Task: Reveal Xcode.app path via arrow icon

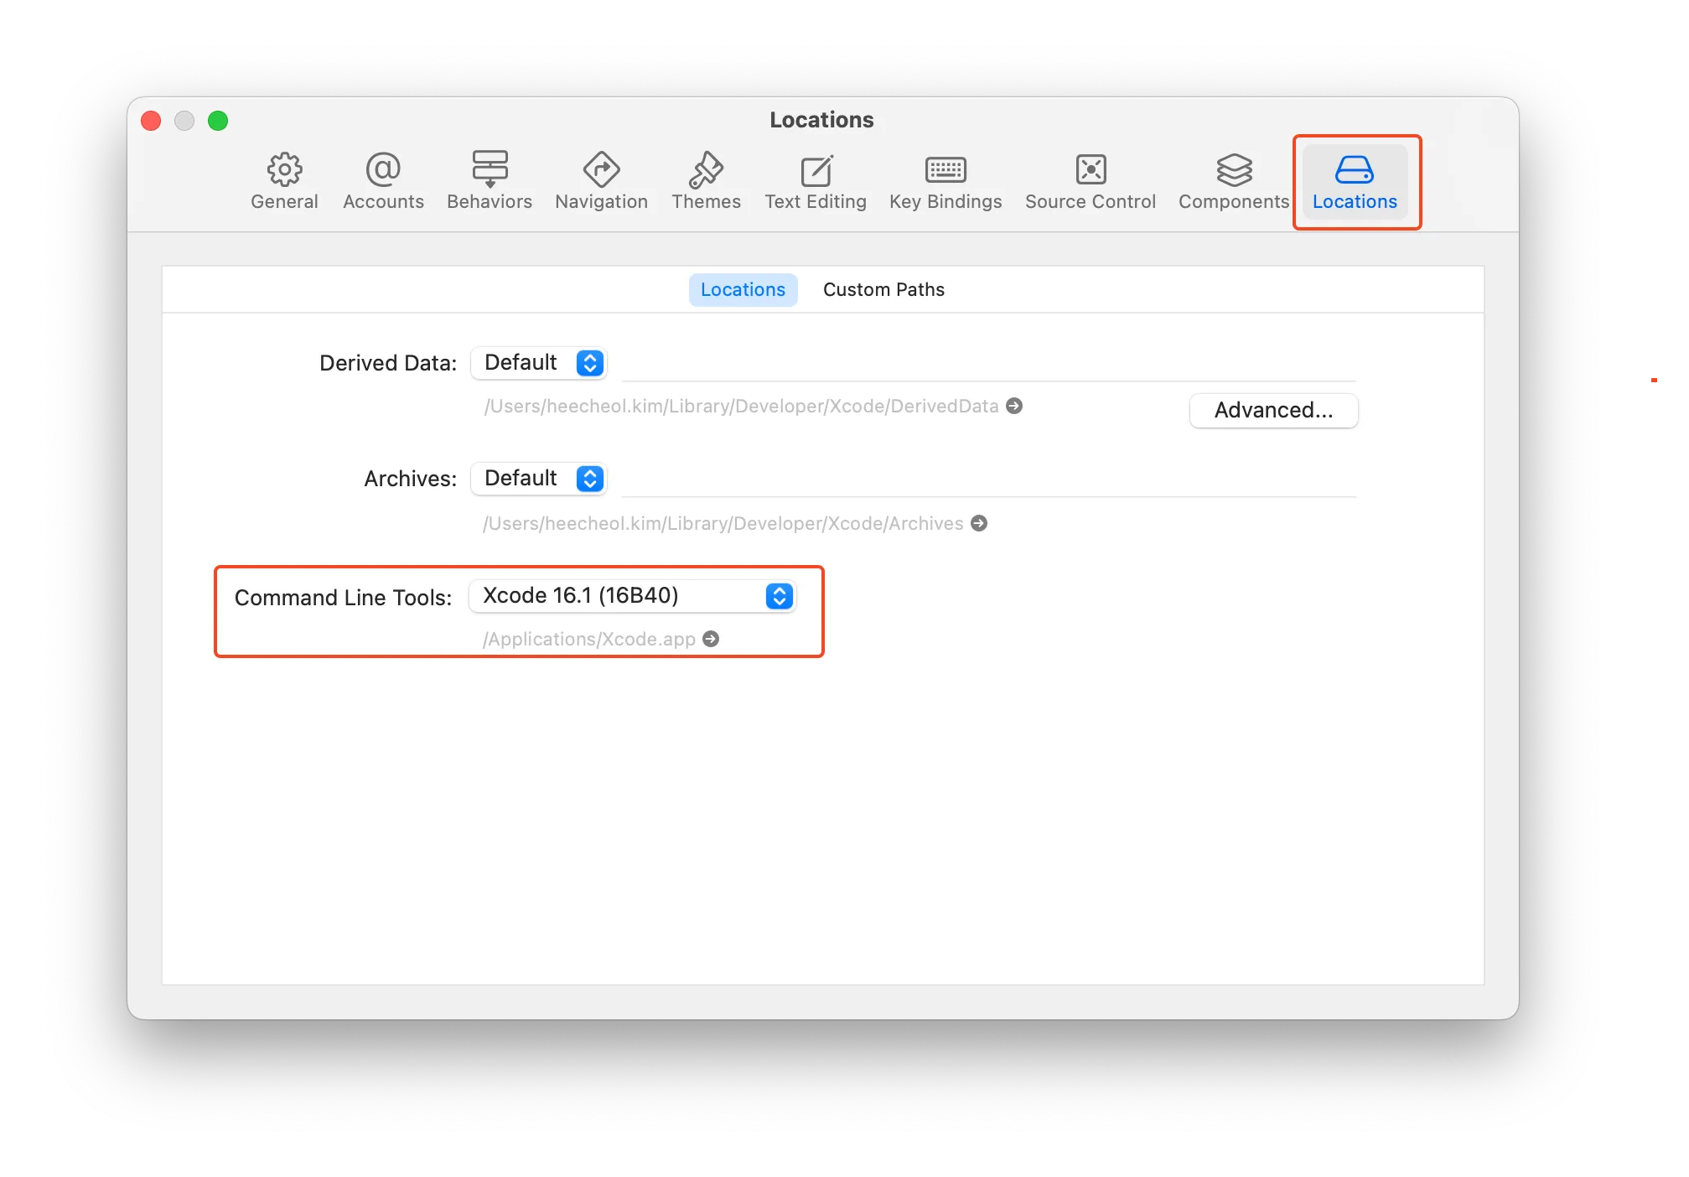Action: [x=711, y=639]
